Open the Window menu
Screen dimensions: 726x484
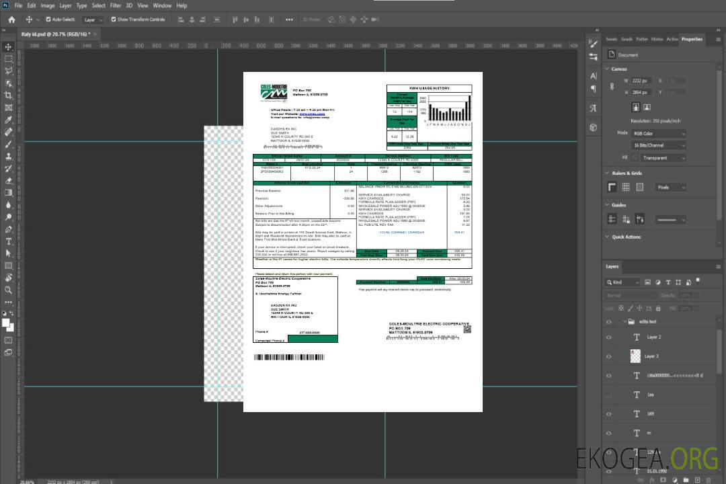point(162,5)
